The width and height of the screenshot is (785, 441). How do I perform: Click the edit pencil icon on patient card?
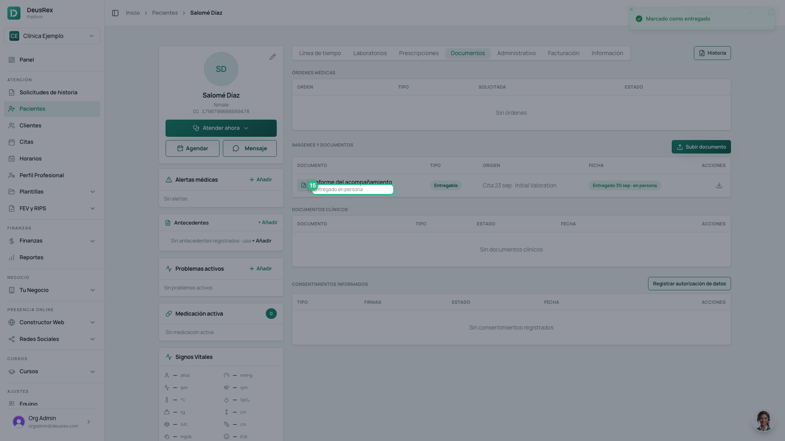(273, 57)
